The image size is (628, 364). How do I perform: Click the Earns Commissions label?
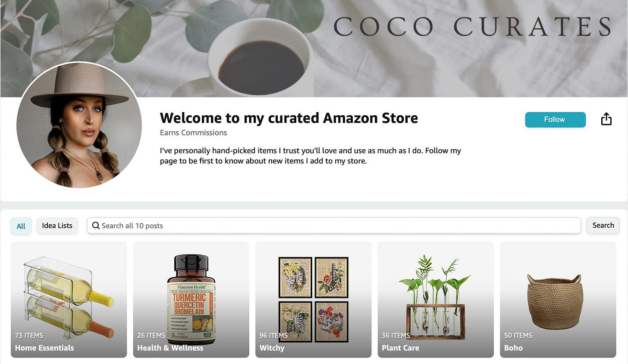tap(193, 133)
